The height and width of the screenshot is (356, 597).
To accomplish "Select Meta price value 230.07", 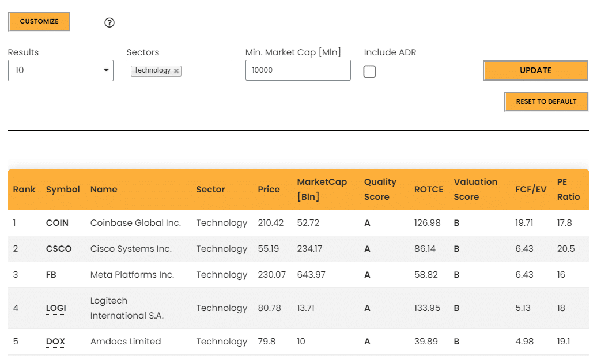I will pos(272,275).
